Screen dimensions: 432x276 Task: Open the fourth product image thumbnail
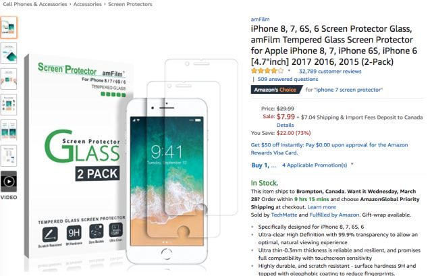[x=9, y=105]
